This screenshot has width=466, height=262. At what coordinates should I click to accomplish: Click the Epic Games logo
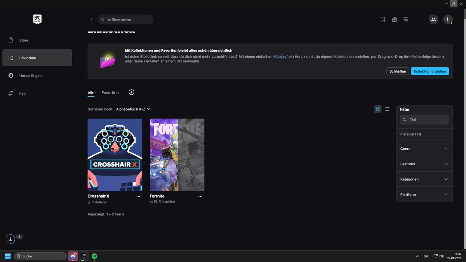tap(37, 19)
